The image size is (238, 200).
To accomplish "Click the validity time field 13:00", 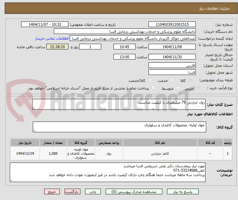I will pyautogui.click(x=125, y=57).
